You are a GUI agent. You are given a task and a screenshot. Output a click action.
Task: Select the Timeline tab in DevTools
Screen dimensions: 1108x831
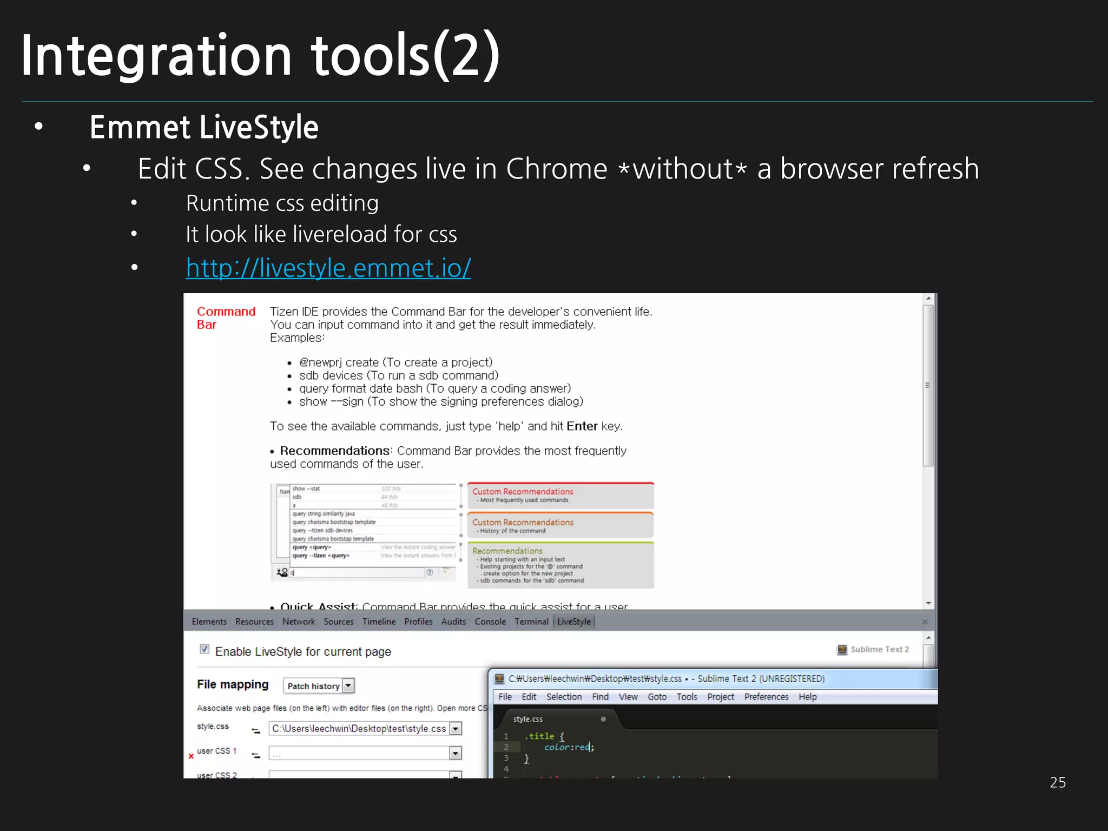379,622
